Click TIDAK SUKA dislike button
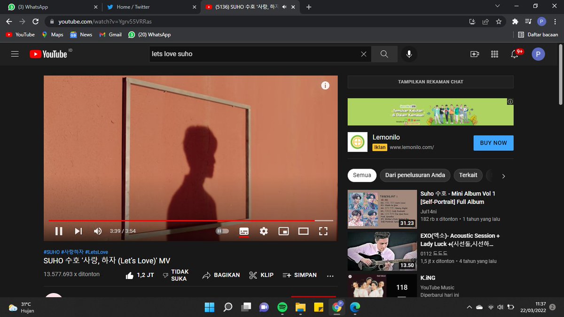 (176, 275)
